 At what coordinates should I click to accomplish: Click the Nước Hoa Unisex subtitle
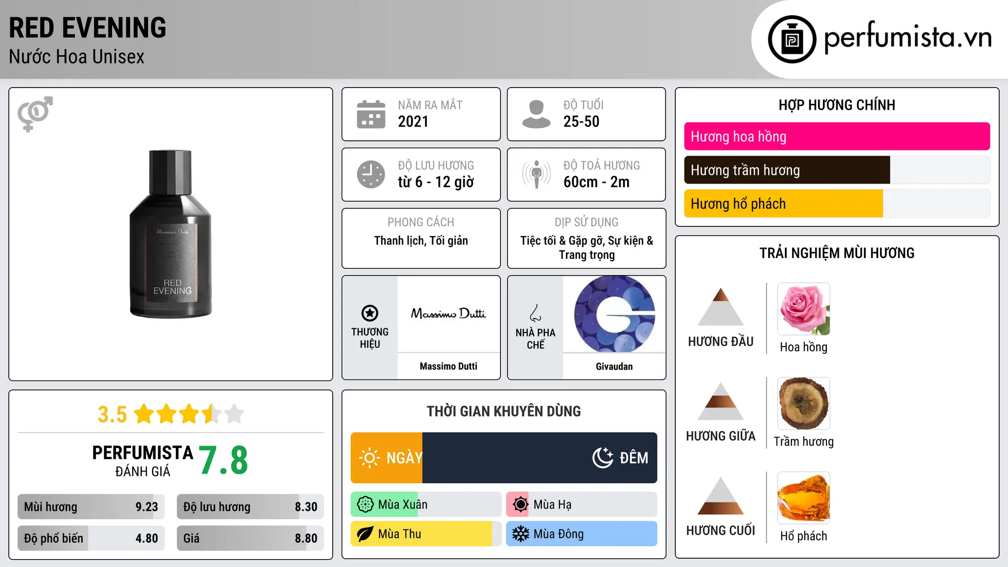coord(77,57)
